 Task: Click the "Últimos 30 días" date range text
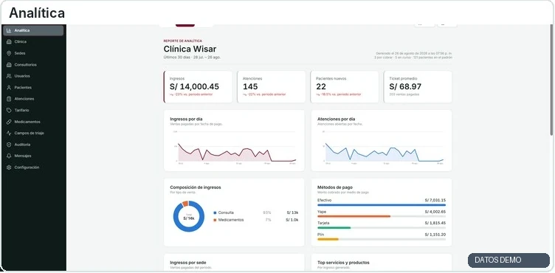[192, 57]
